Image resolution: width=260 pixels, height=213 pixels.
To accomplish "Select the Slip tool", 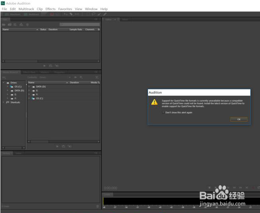I will (77, 14).
